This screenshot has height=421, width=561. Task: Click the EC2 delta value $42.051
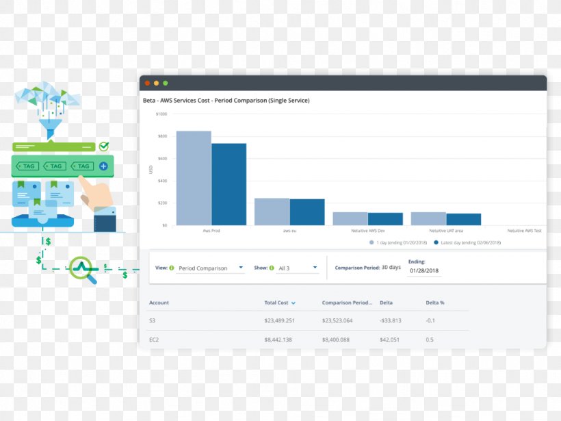pyautogui.click(x=389, y=340)
